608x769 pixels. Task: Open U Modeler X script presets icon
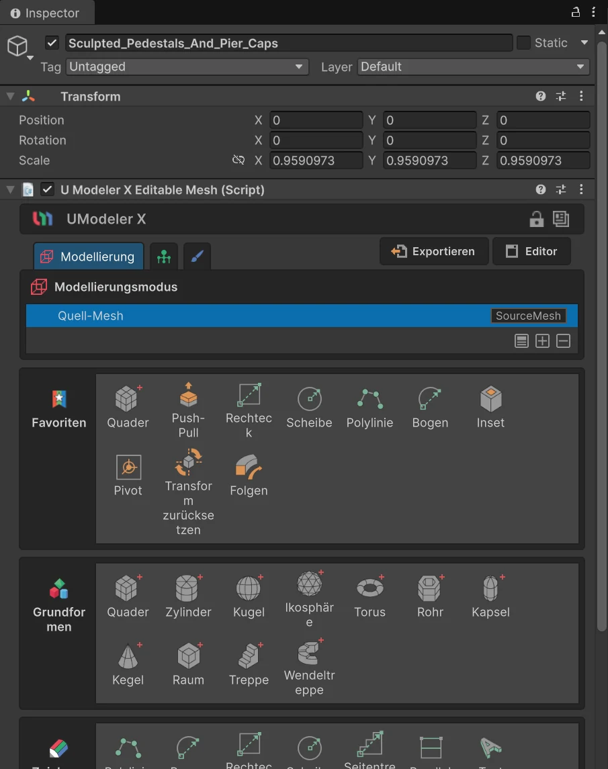point(561,189)
